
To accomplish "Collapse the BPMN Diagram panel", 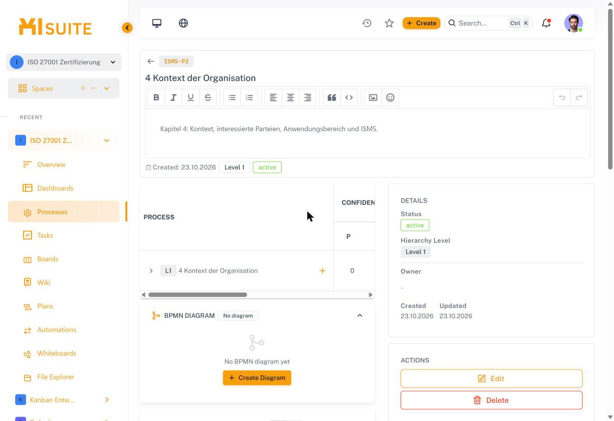I will 360,315.
